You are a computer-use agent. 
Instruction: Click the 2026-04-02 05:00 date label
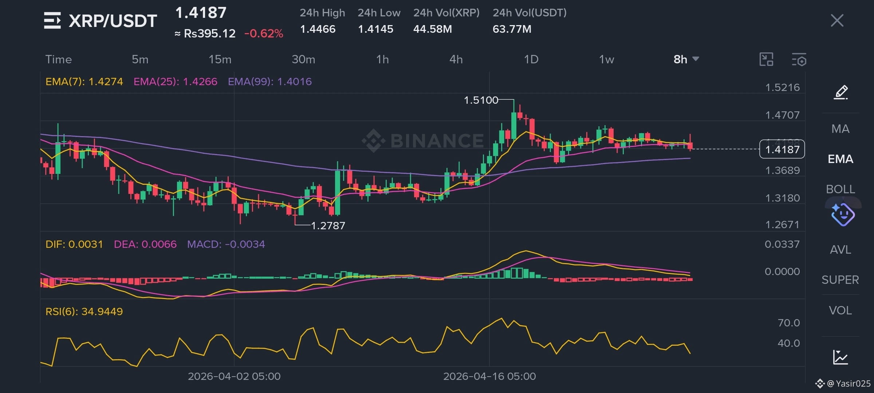pos(234,376)
